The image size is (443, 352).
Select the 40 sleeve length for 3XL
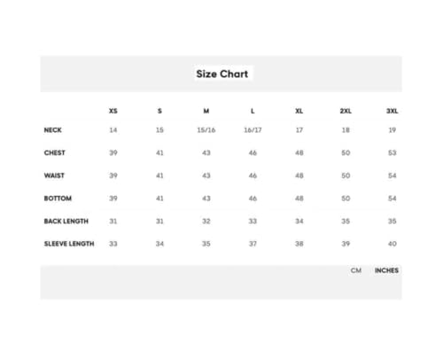coord(392,244)
